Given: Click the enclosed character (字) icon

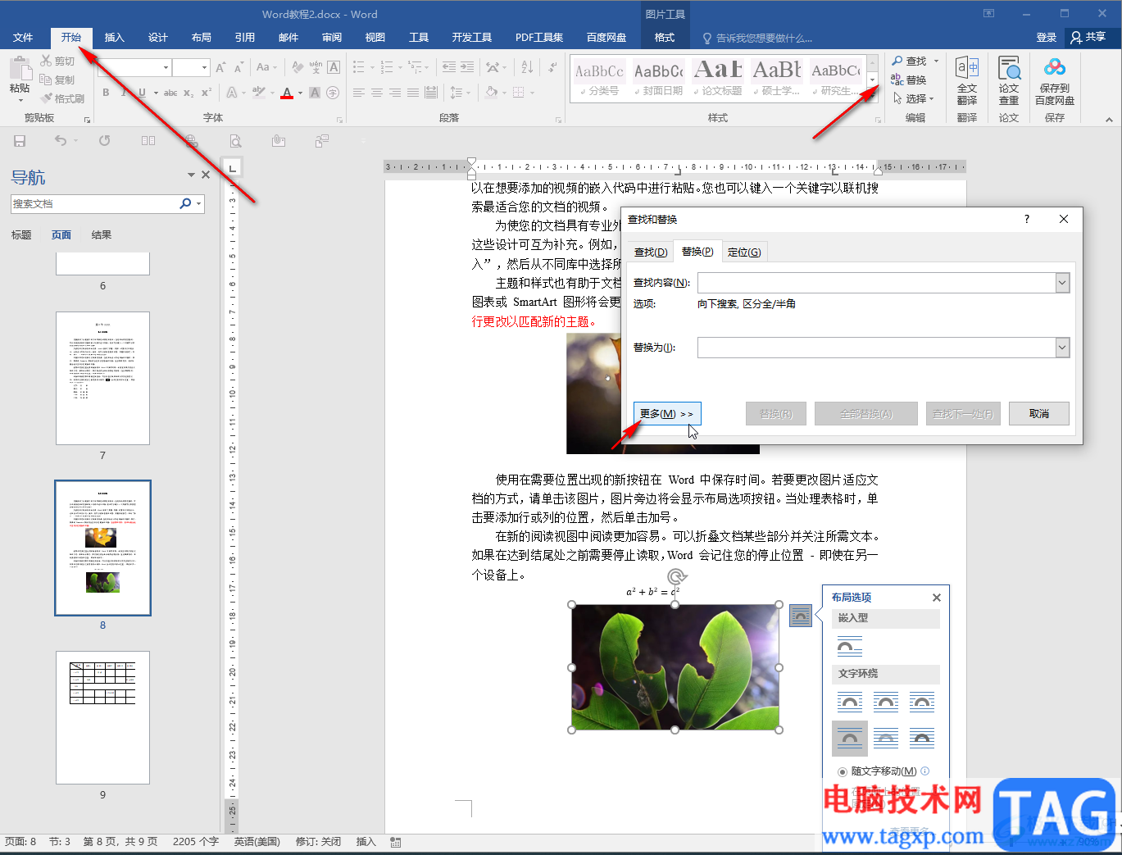Looking at the screenshot, I should [x=333, y=93].
